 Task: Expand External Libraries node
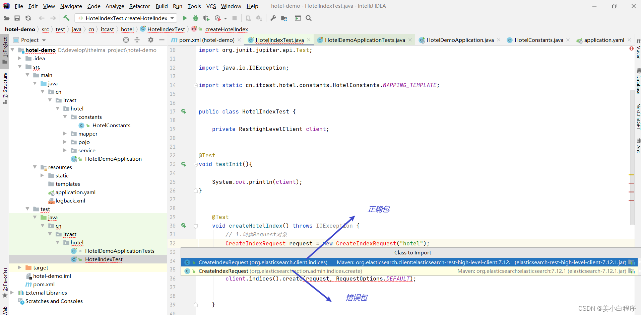pyautogui.click(x=12, y=293)
